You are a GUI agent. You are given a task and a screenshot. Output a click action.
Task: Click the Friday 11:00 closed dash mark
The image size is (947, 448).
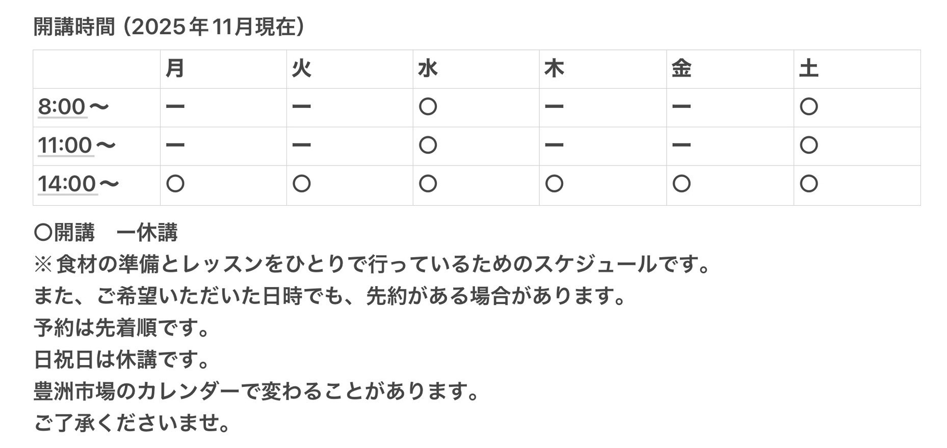[x=681, y=146]
